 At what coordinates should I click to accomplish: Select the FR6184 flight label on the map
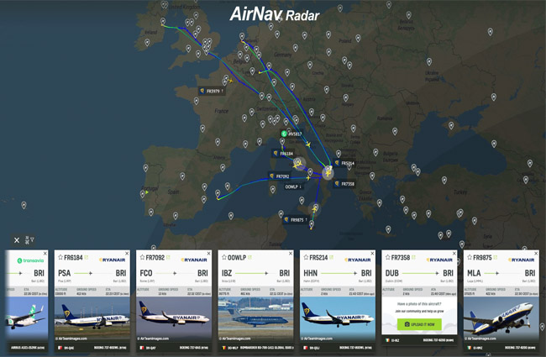pyautogui.click(x=283, y=154)
